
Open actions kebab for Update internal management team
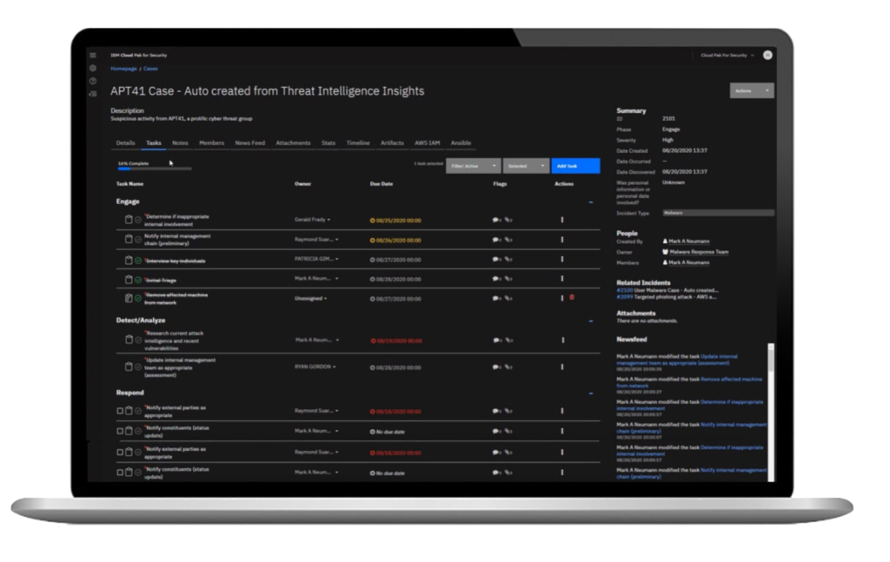562,367
